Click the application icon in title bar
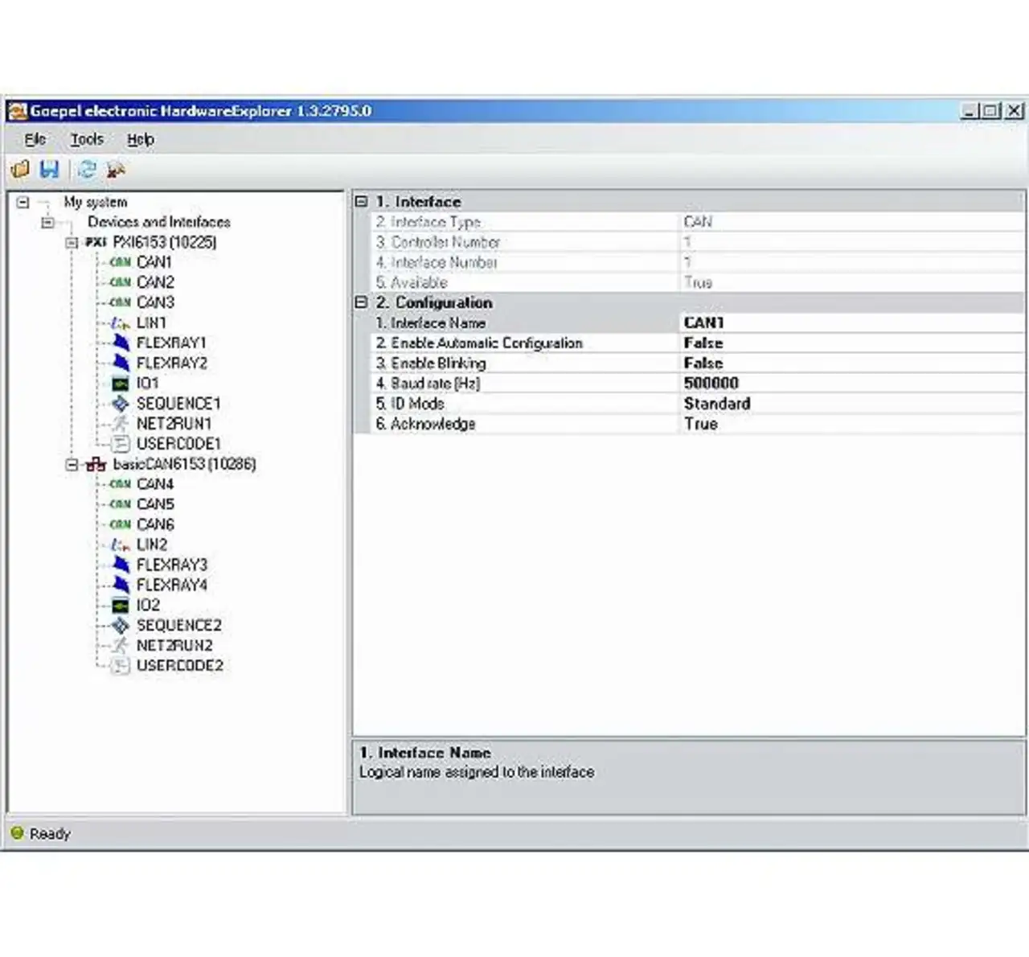The width and height of the screenshot is (1029, 957). pos(17,111)
